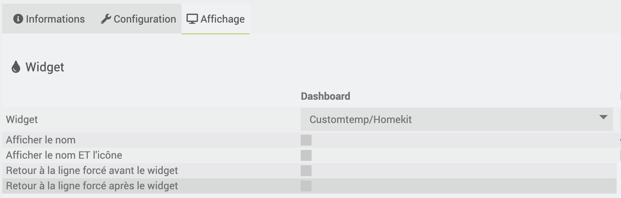The image size is (621, 198).
Task: Click the "Retour à la ligne forcé avant" label
Action: [x=92, y=171]
